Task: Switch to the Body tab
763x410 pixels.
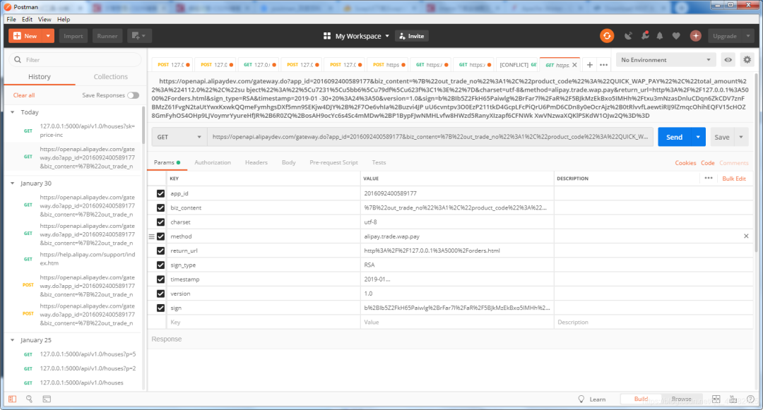Action: tap(288, 162)
